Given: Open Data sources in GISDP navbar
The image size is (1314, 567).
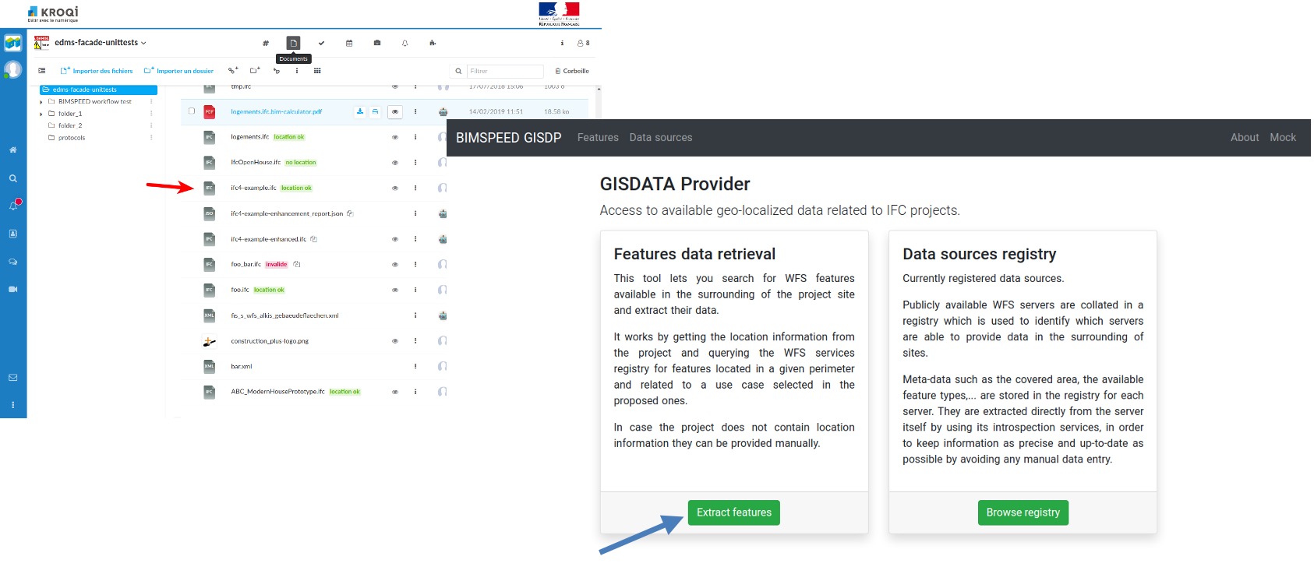Looking at the screenshot, I should (661, 138).
